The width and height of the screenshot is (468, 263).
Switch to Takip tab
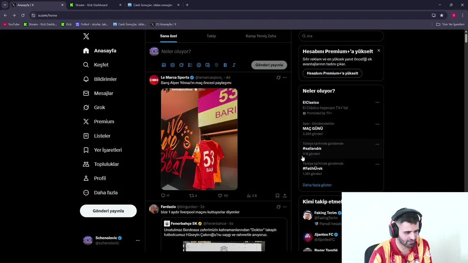(x=211, y=36)
